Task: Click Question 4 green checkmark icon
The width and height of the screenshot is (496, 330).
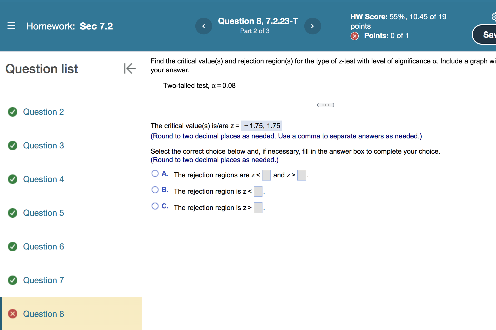Action: 13,179
